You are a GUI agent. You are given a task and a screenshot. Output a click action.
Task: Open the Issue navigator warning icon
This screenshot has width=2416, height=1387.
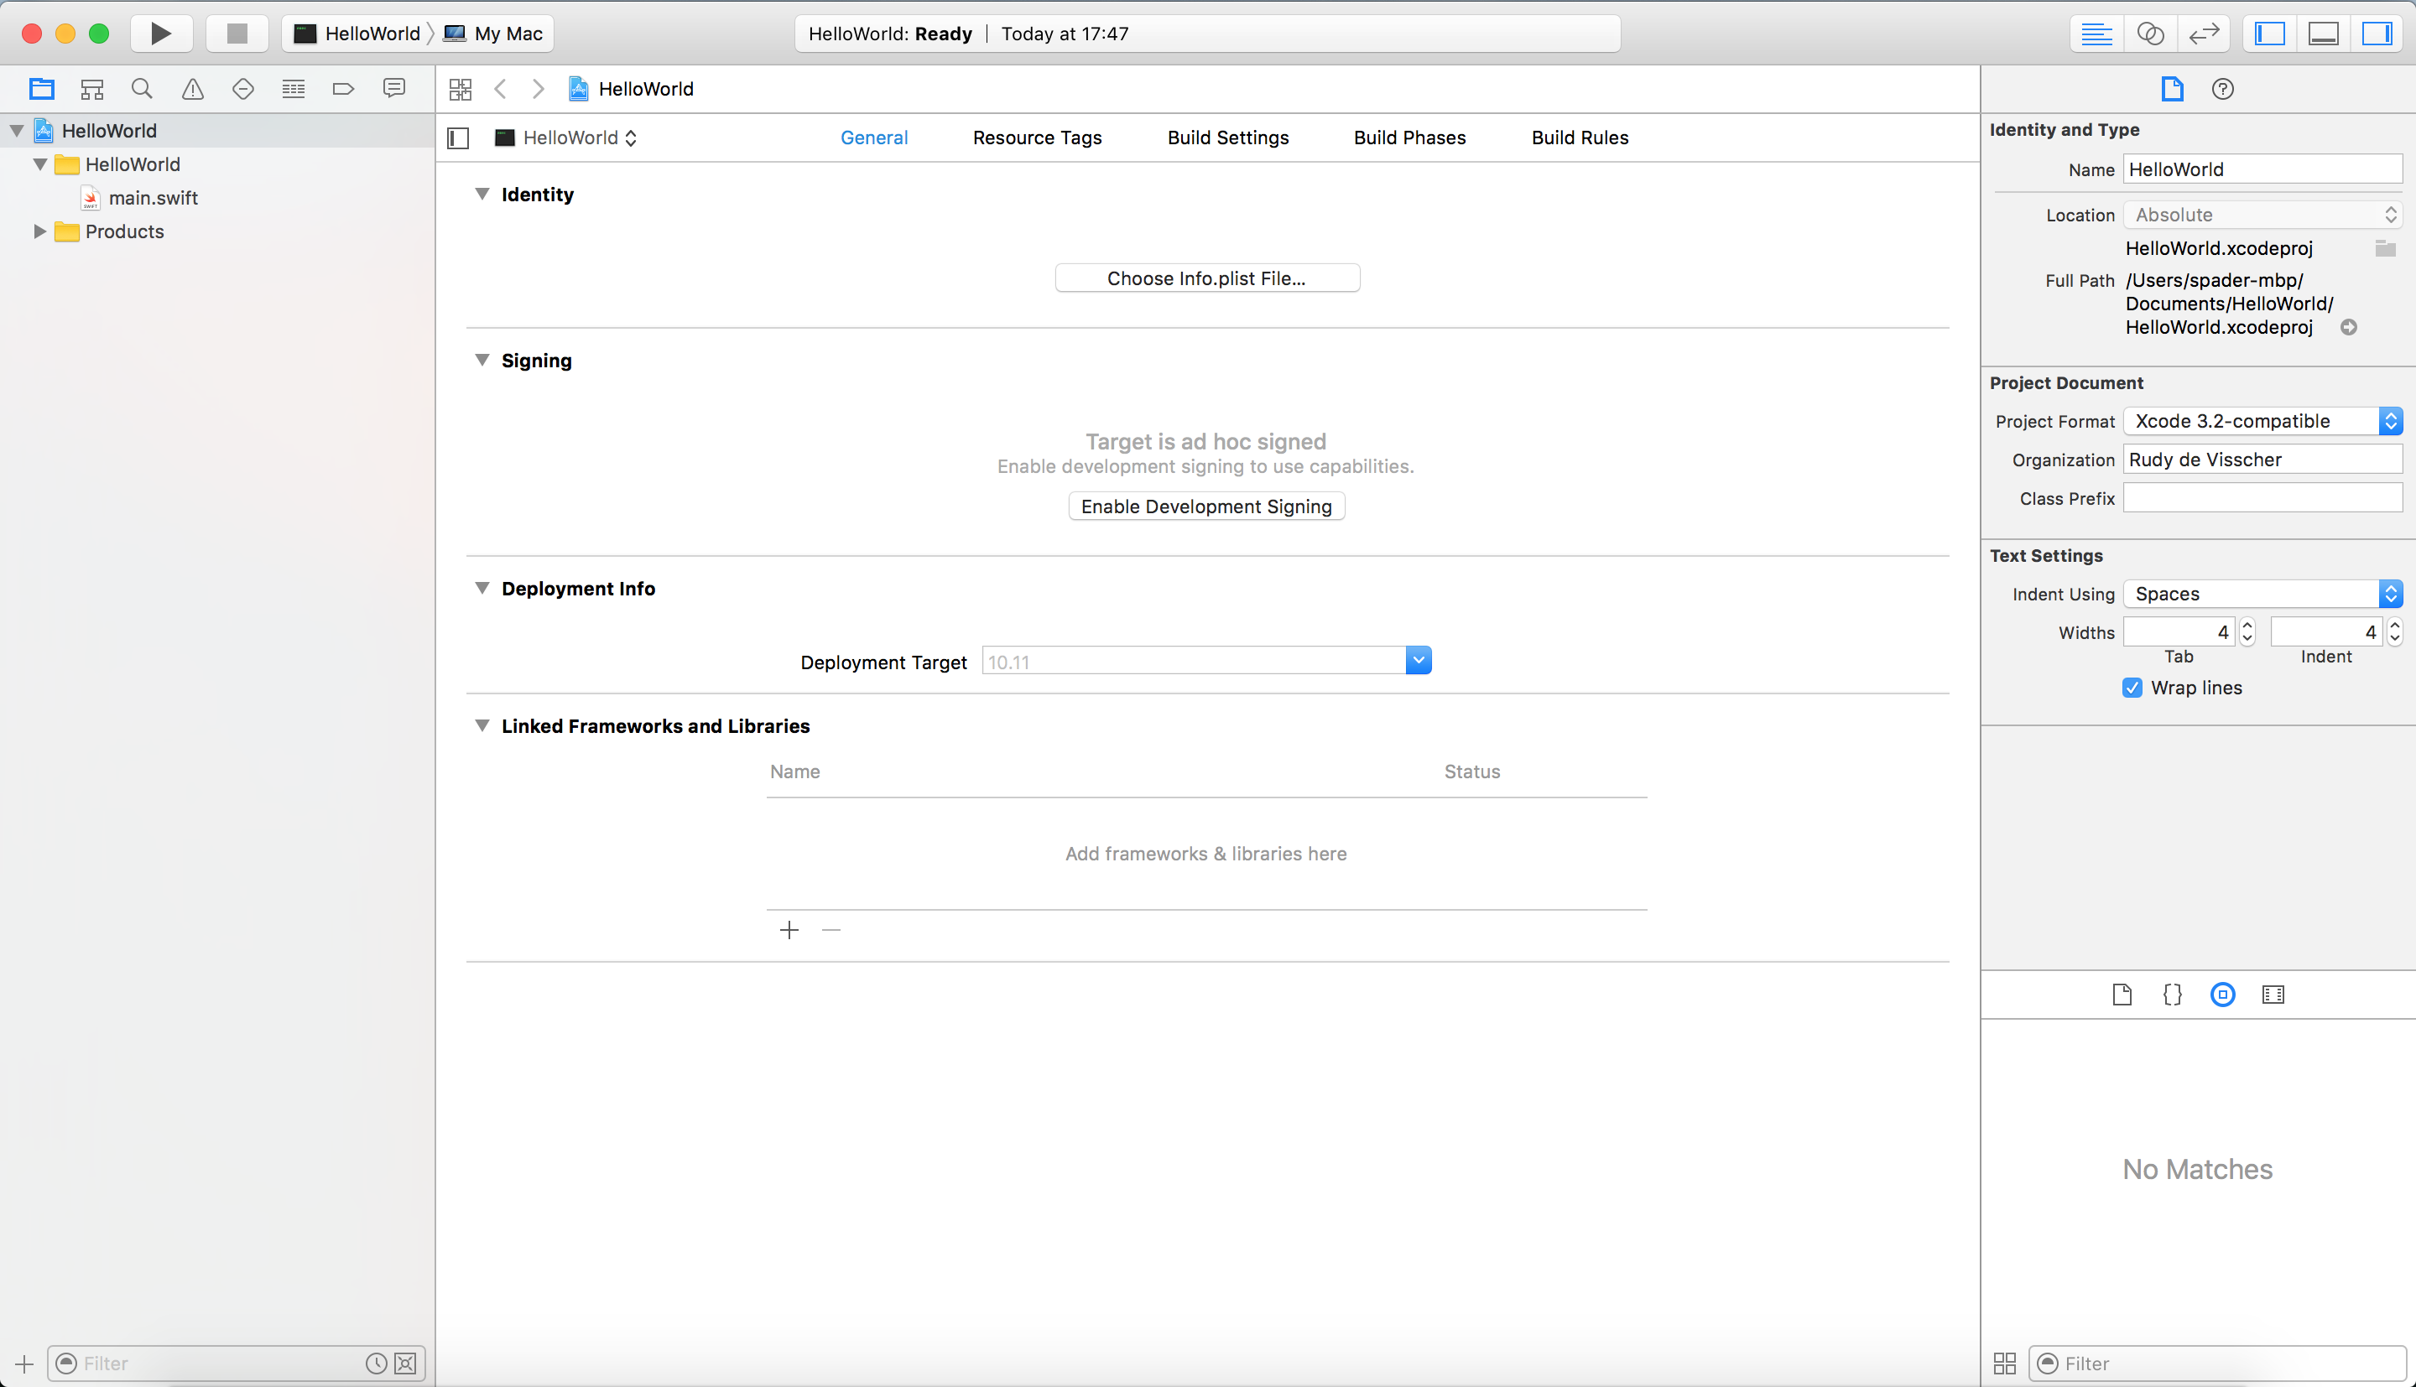[192, 89]
